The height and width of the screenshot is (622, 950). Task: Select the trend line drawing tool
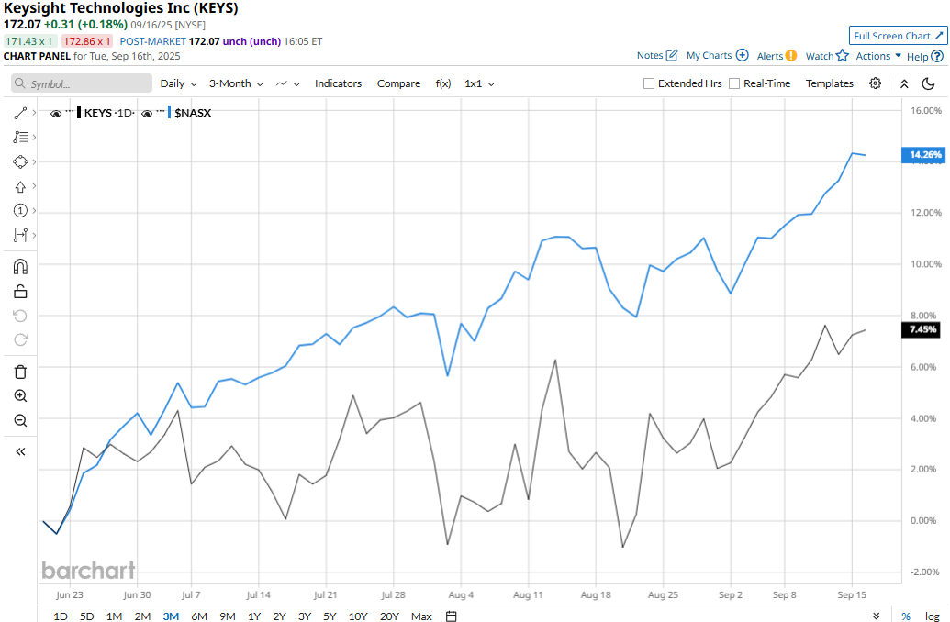click(x=20, y=113)
